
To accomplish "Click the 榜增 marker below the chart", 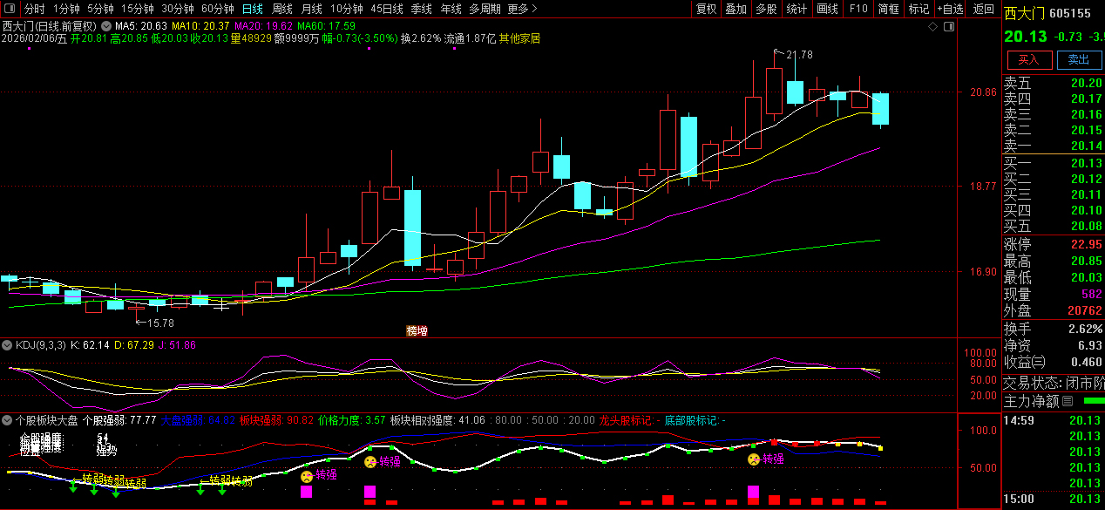I will tap(417, 331).
